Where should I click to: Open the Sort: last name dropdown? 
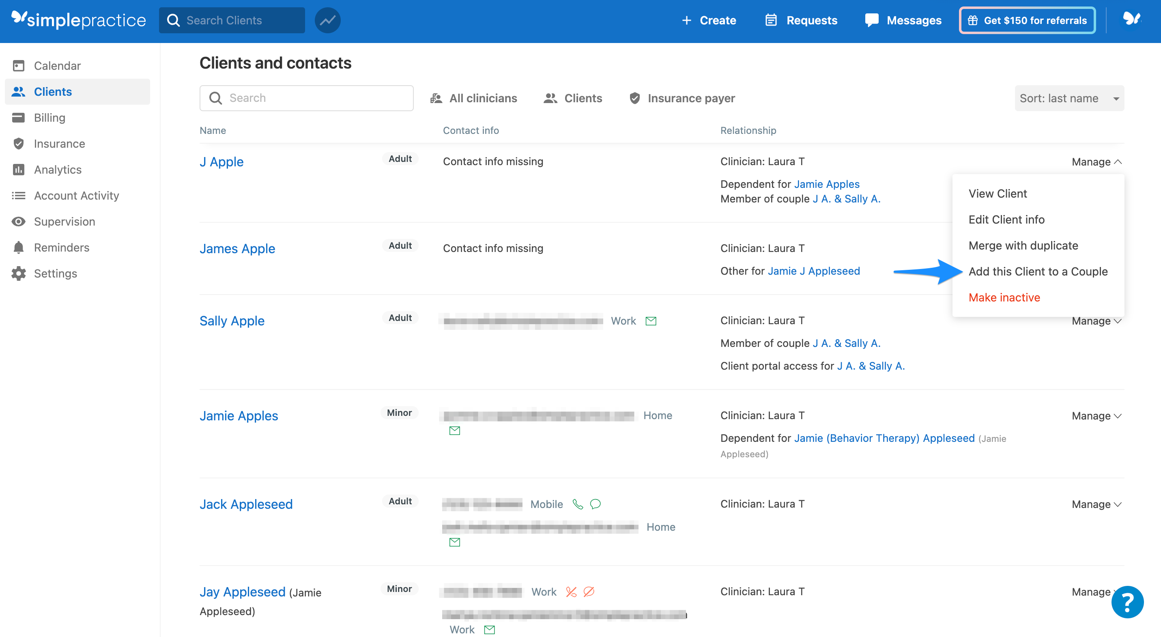click(1069, 98)
